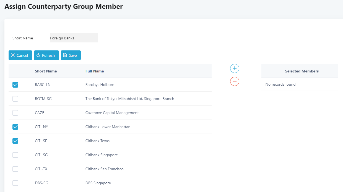Click the No records found message
Image resolution: width=343 pixels, height=192 pixels.
(x=281, y=84)
